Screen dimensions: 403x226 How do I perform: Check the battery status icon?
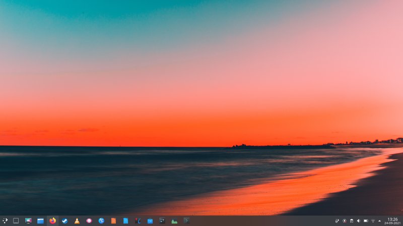[x=366, y=221]
